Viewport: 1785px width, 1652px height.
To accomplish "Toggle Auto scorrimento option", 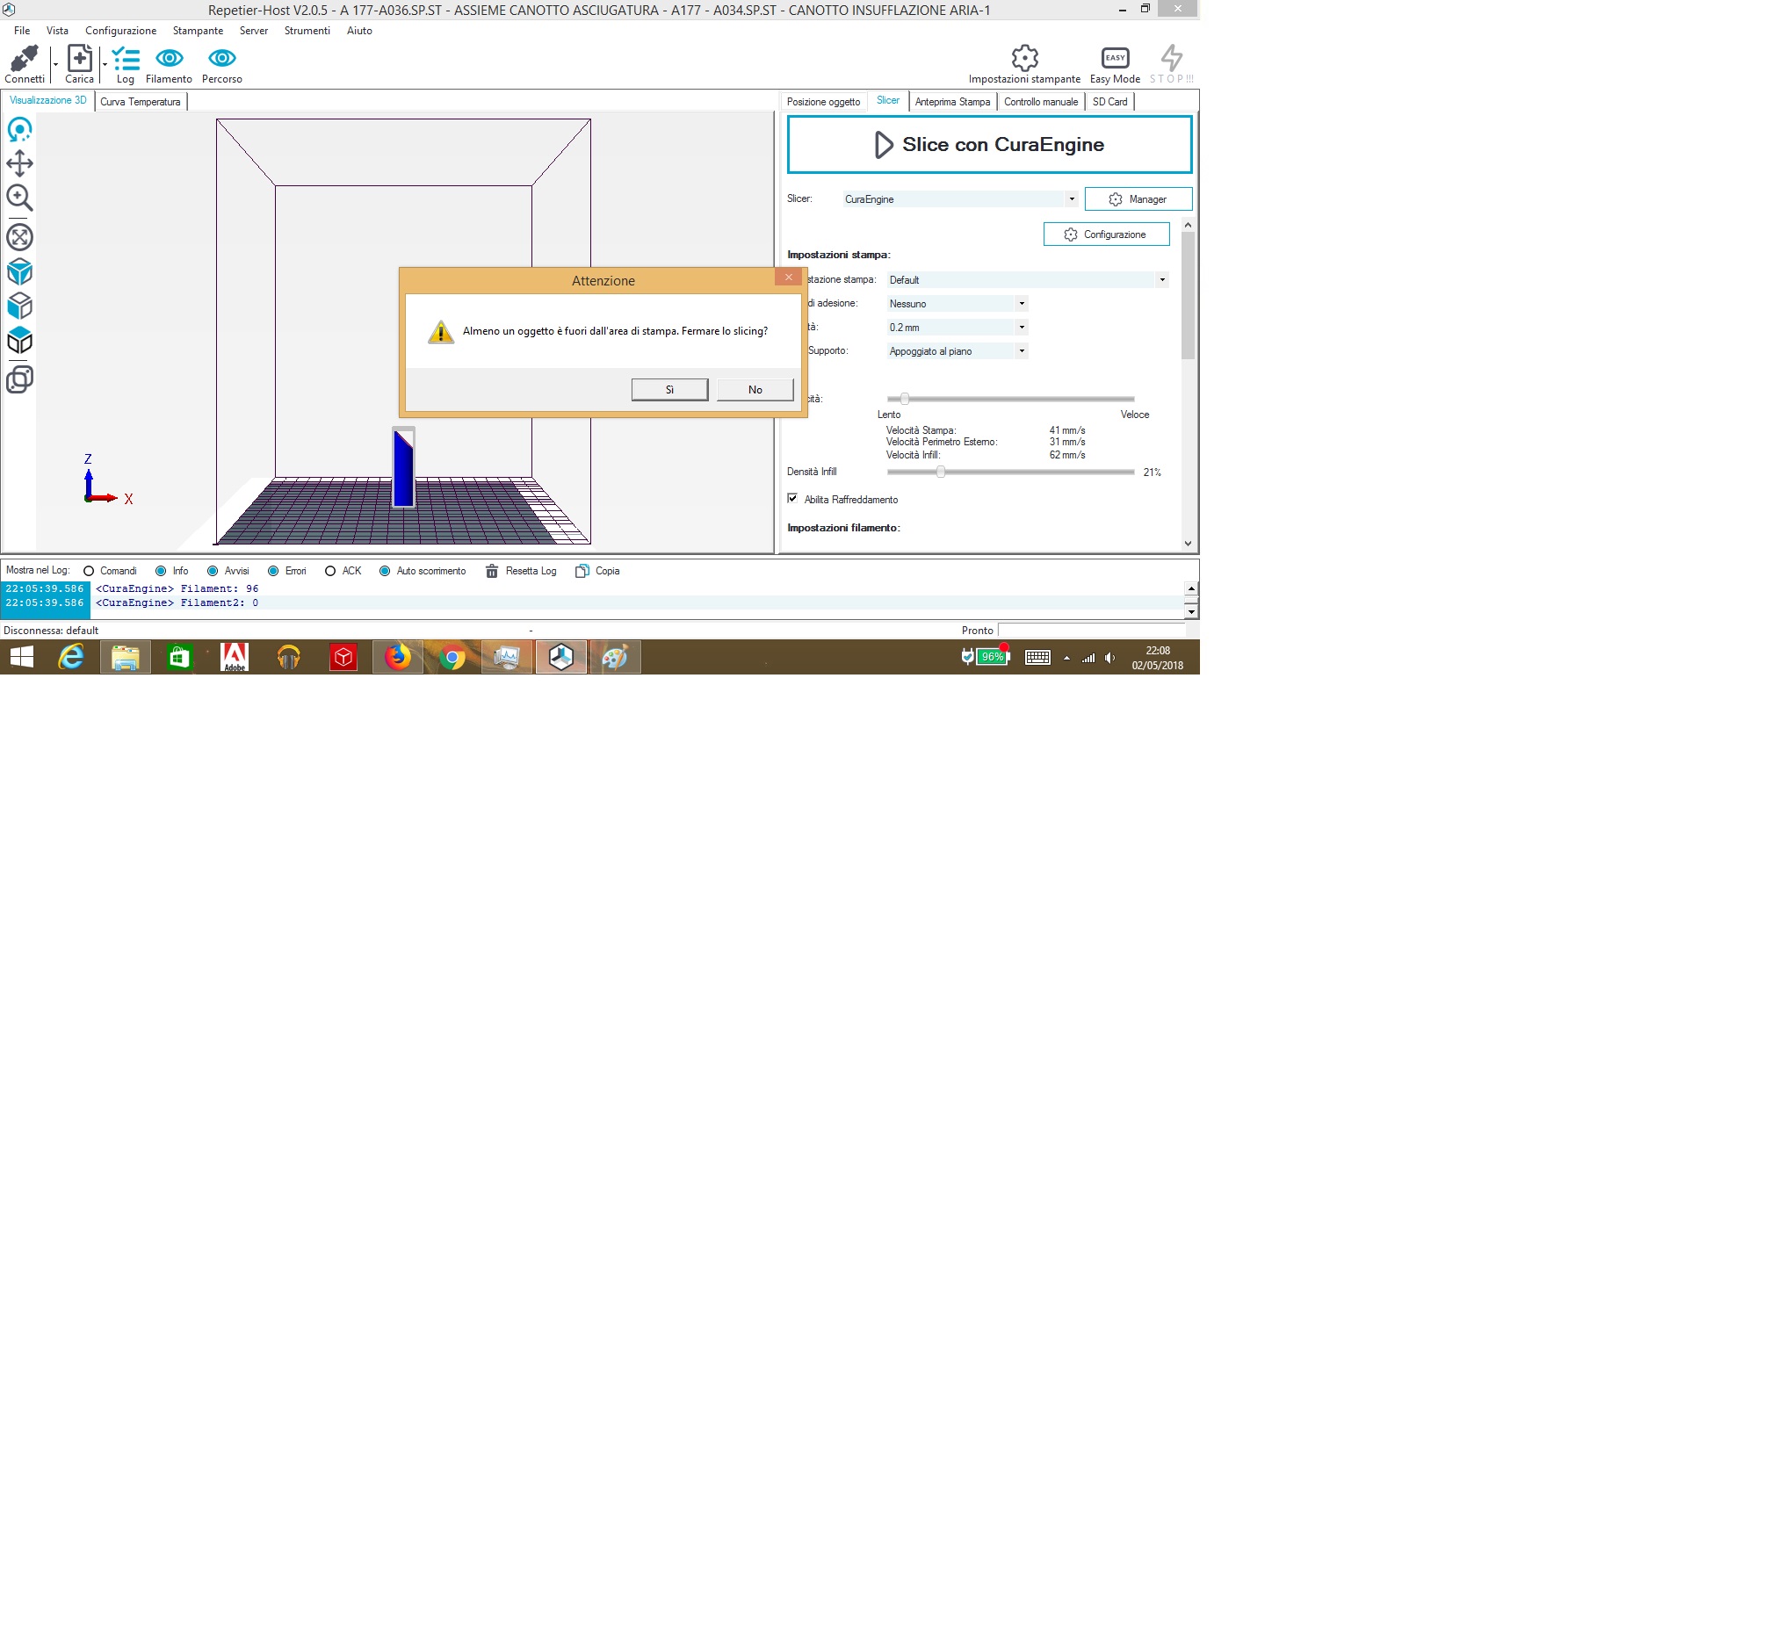I will pyautogui.click(x=385, y=571).
